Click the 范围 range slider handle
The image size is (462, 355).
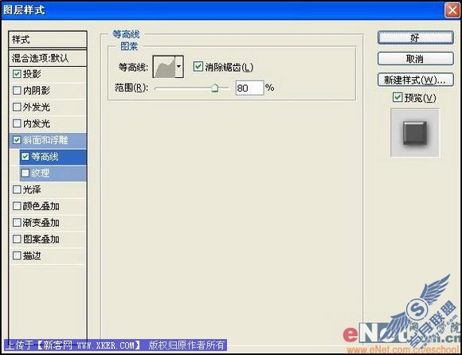[215, 88]
